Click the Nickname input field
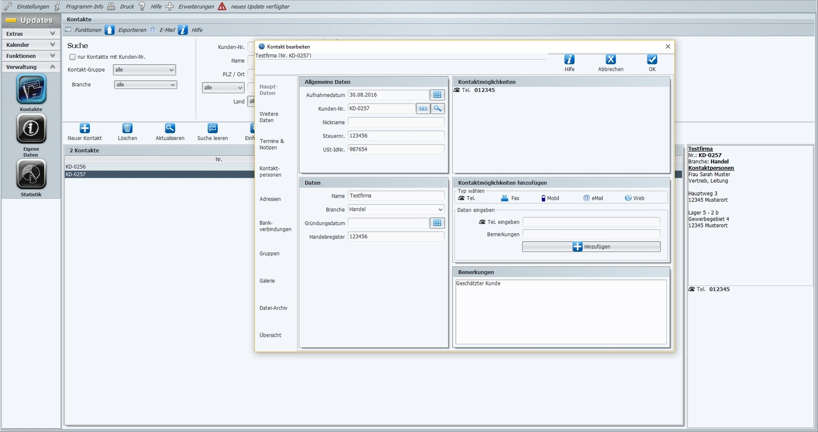 (396, 123)
